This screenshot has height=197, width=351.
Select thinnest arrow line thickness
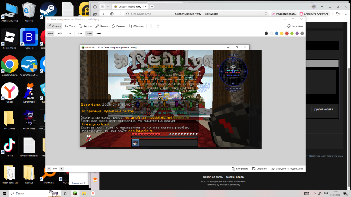click(80, 34)
